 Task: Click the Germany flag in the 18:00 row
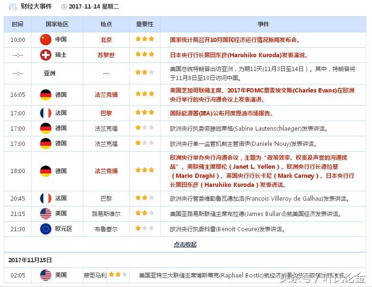[x=46, y=171]
